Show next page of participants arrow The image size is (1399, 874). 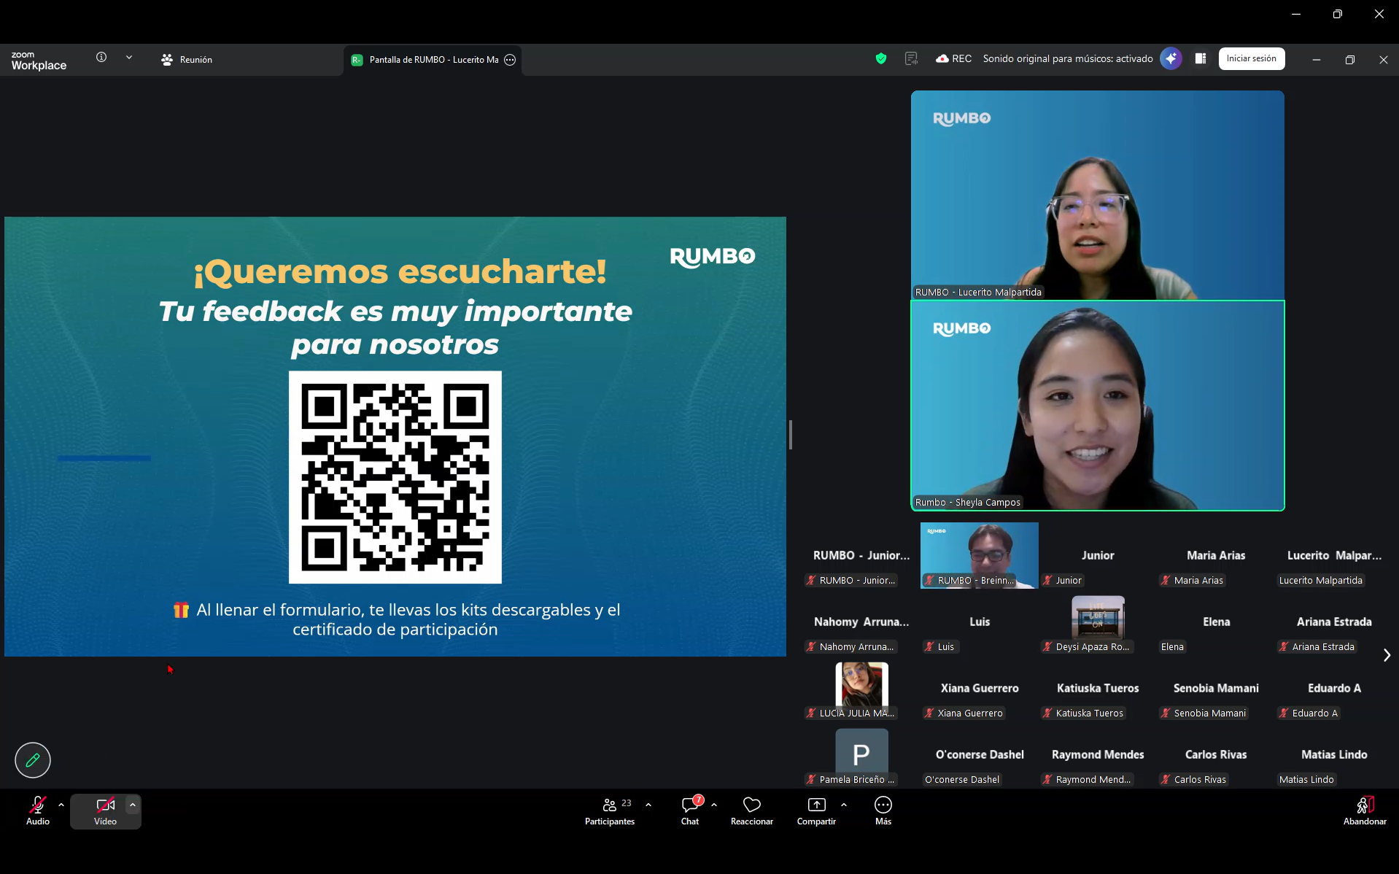(x=1387, y=656)
